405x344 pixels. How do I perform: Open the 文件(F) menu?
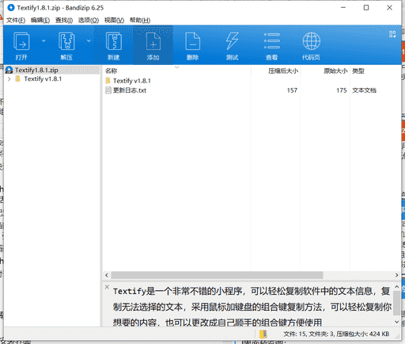(x=16, y=20)
